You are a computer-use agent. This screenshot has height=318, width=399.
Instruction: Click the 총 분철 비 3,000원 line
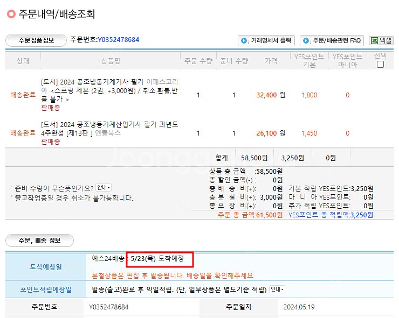(246, 197)
